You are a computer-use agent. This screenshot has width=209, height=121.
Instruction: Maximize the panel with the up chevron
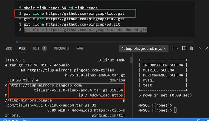[x=199, y=48]
